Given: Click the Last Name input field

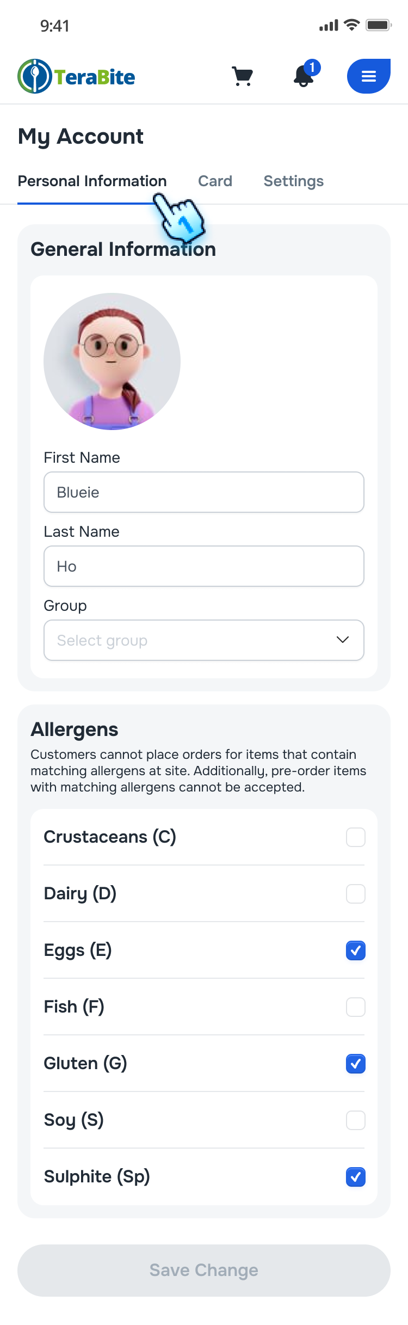Looking at the screenshot, I should (204, 566).
